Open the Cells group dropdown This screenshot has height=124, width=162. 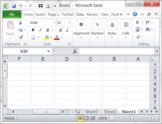point(126,38)
